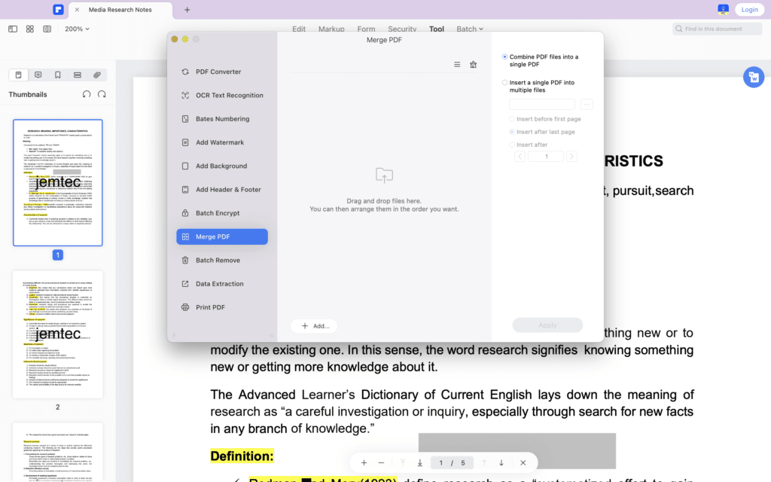The width and height of the screenshot is (771, 482).
Task: Open the attachments paperclip panel
Action: pyautogui.click(x=97, y=75)
